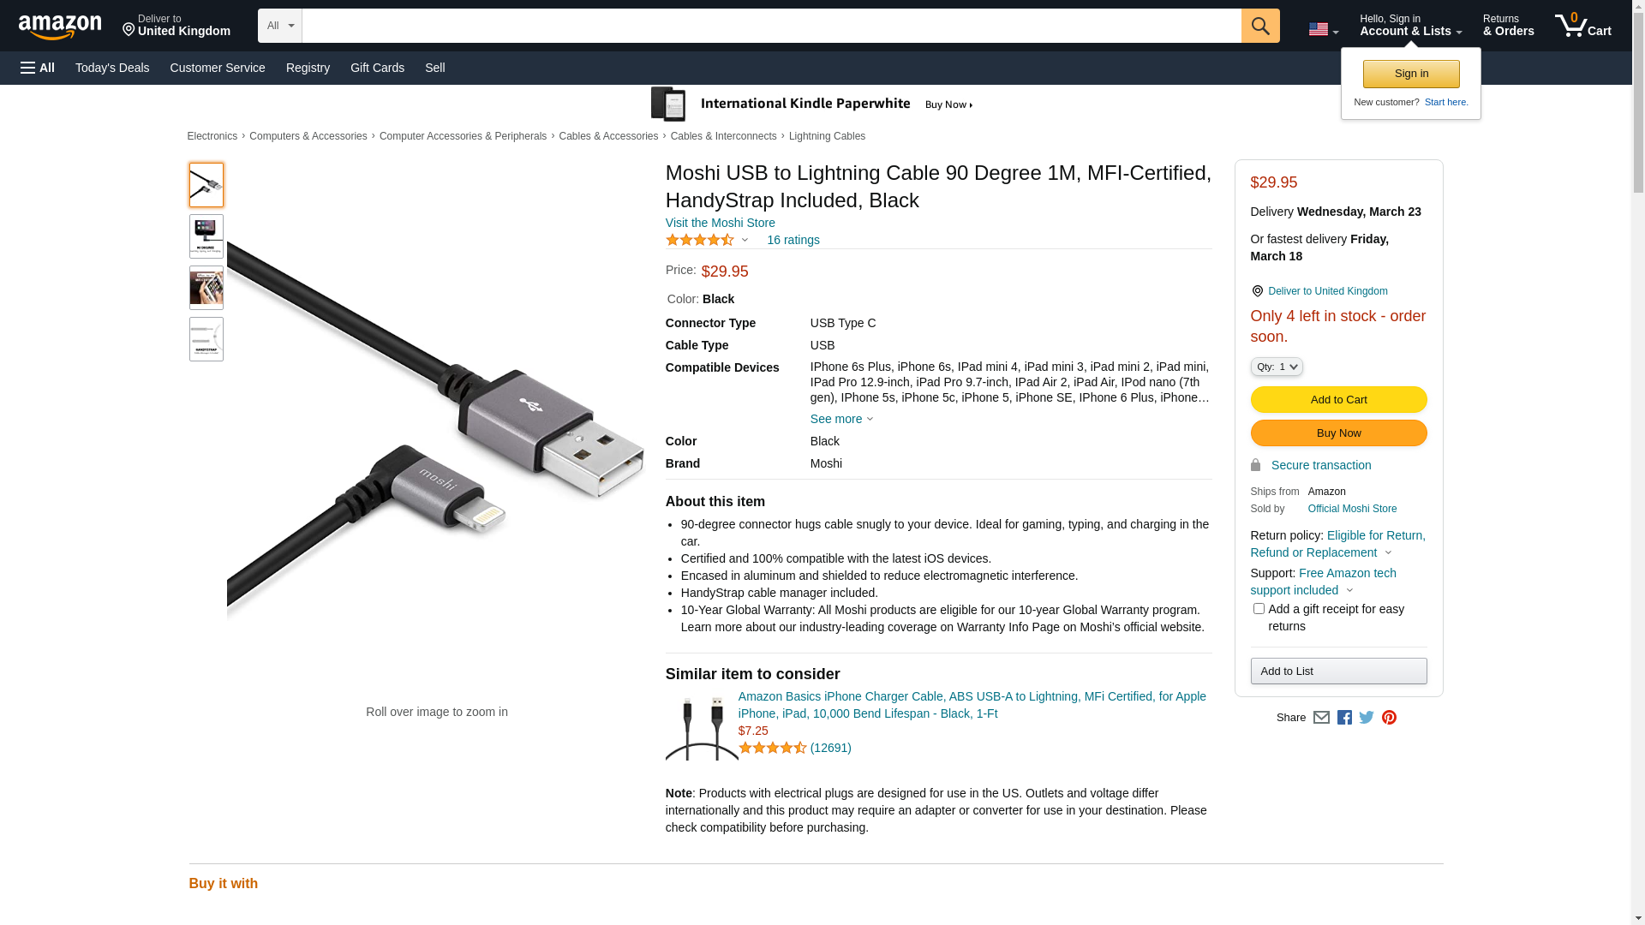
Task: Expand See more compatible devices
Action: [x=841, y=419]
